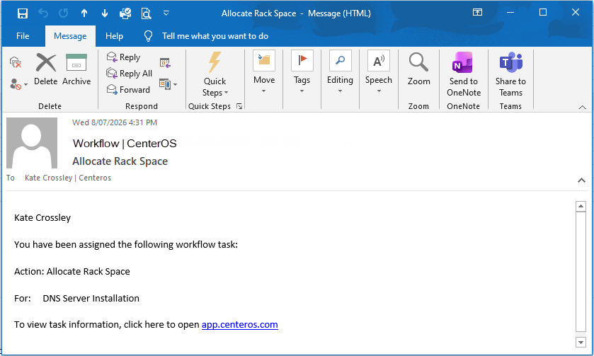Click the date Wed 8/07/2026 4:31 PM
This screenshot has height=356, width=594.
[x=115, y=122]
